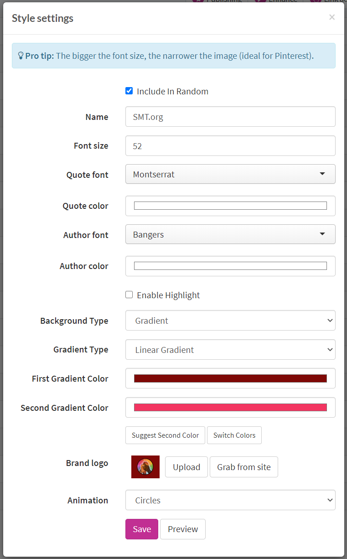The image size is (347, 559).
Task: Click the lightbulb icon before Pro tip
Action: [x=21, y=56]
